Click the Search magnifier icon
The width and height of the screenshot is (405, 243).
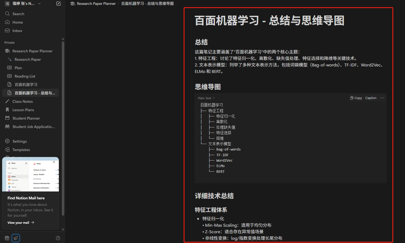coord(7,14)
